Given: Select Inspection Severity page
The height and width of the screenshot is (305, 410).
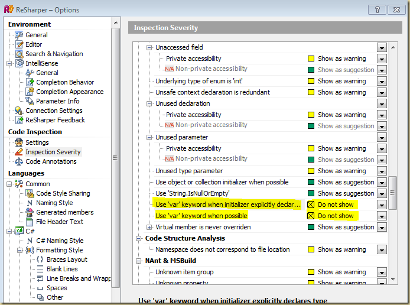Looking at the screenshot, I should pyautogui.click(x=53, y=152).
